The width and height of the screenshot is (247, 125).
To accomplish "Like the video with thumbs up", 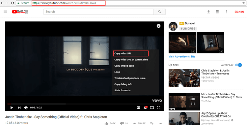I will click(x=106, y=123).
